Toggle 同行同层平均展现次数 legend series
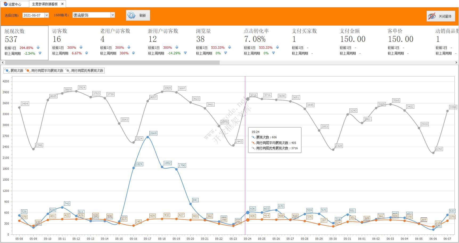Screen dimensions: 459x243 pos(44,71)
